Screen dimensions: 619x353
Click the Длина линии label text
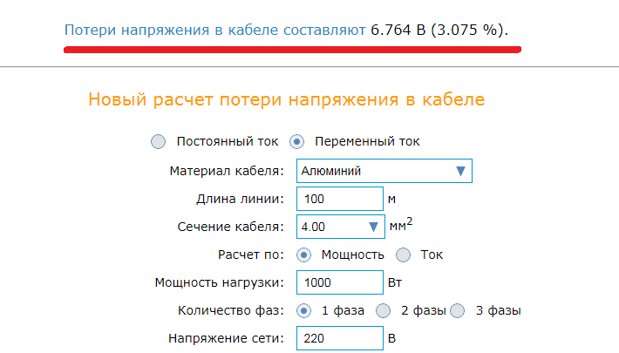240,199
